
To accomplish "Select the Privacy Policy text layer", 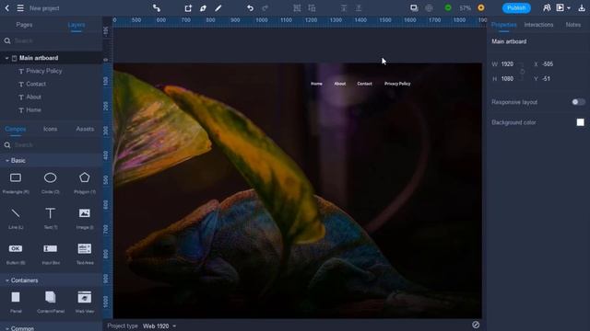I will (44, 71).
